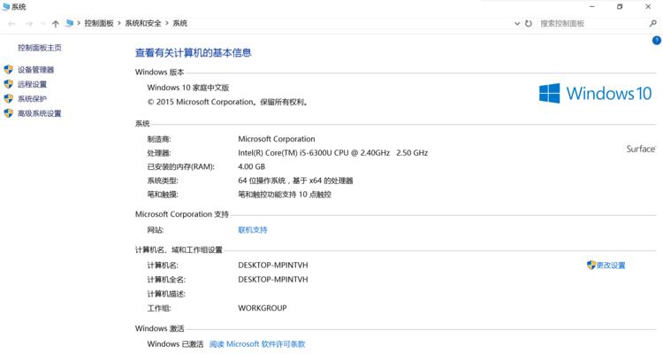The height and width of the screenshot is (354, 663).
Task: Click DESKTOP-MPINTVH beside 计算机名
Action: pyautogui.click(x=273, y=265)
